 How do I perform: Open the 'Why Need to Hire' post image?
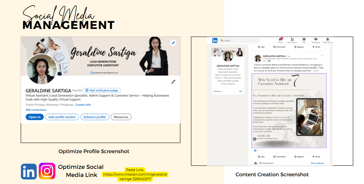(289, 111)
